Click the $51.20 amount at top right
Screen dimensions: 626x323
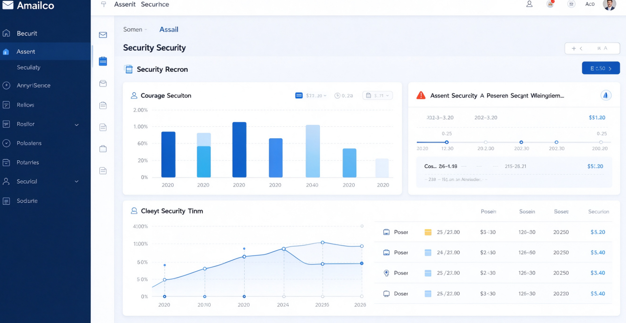(x=597, y=118)
